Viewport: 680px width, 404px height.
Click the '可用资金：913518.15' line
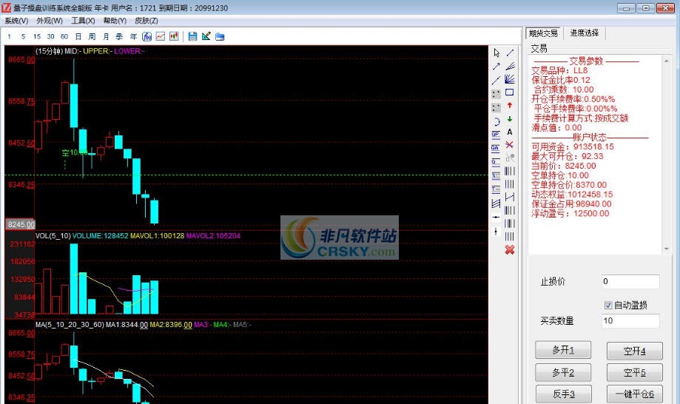[x=573, y=147]
